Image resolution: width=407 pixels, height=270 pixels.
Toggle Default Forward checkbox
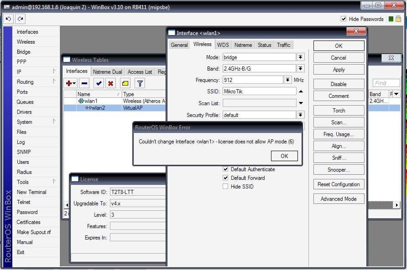click(225, 178)
